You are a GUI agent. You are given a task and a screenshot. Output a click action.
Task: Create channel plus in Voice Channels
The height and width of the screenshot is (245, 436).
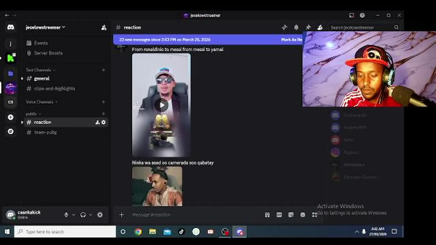coord(103,102)
